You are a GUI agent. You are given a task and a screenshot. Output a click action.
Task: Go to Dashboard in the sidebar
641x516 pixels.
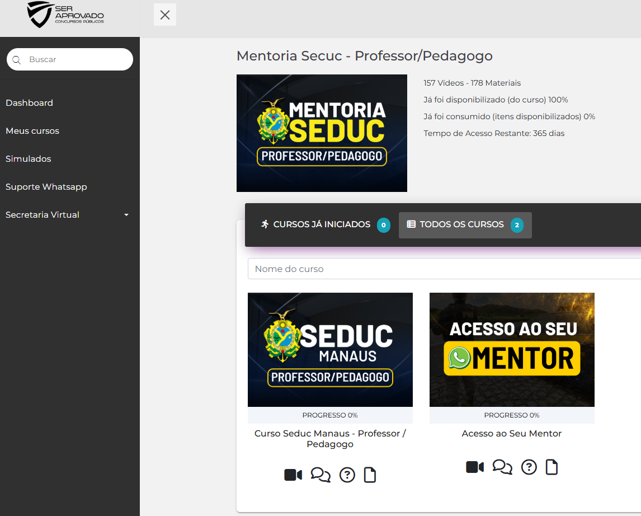click(29, 103)
